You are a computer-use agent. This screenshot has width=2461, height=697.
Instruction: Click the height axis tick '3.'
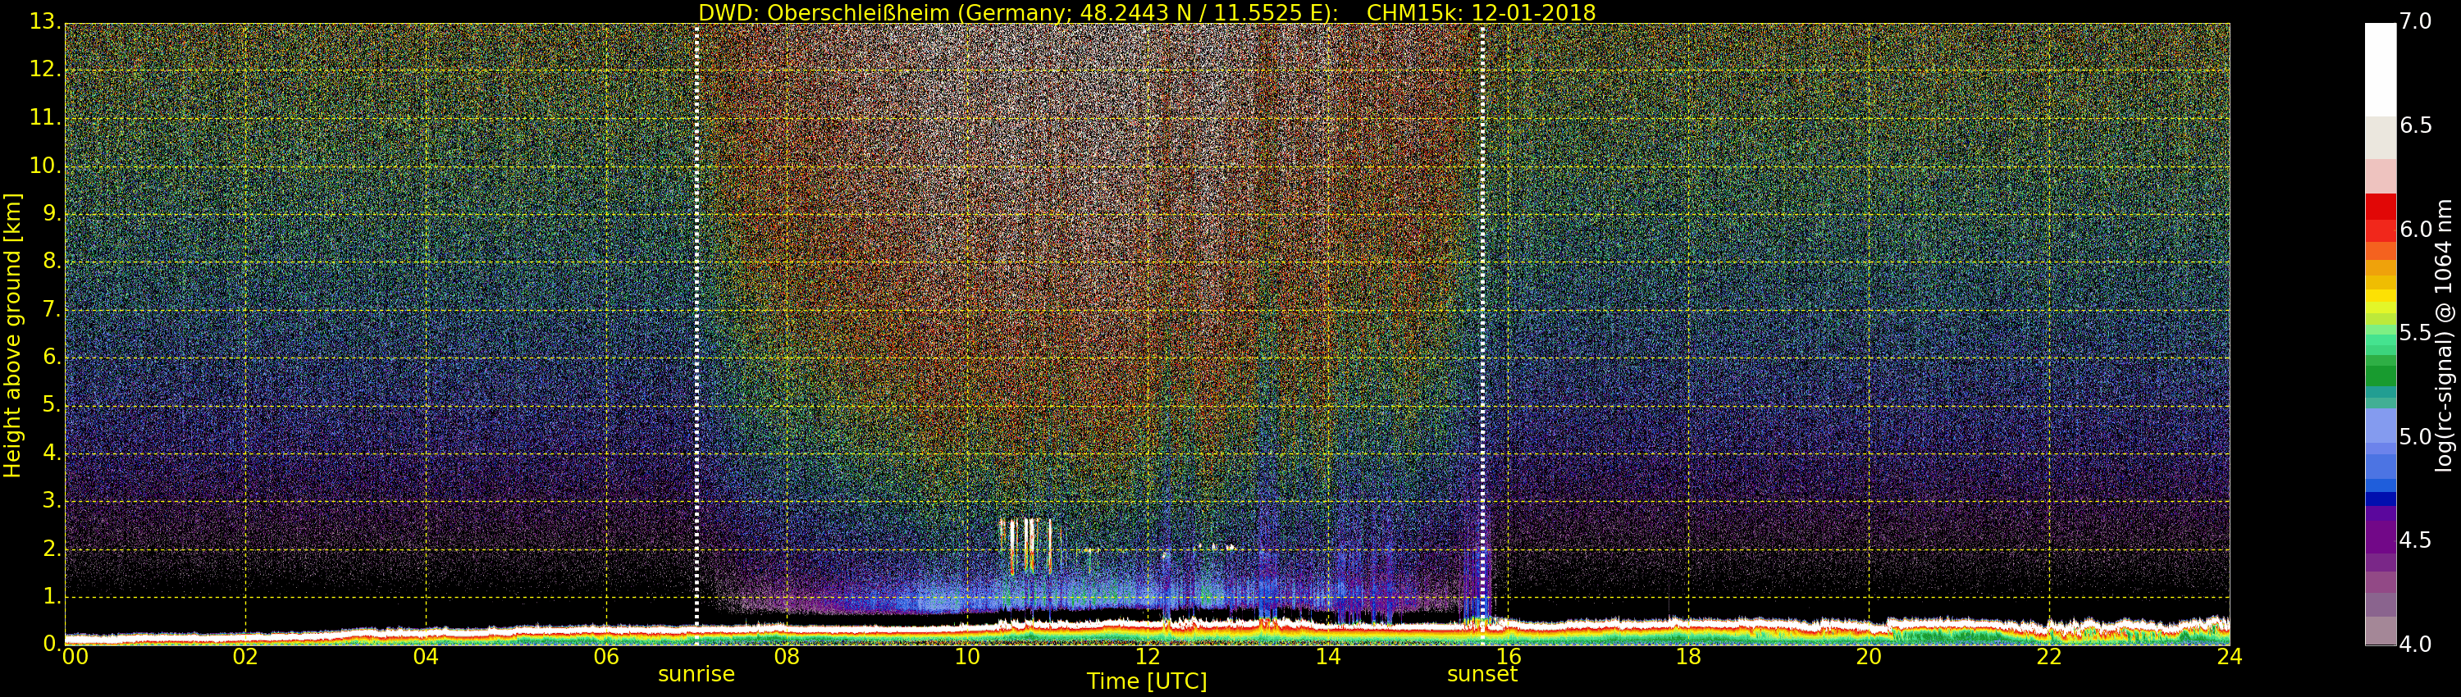pos(52,500)
